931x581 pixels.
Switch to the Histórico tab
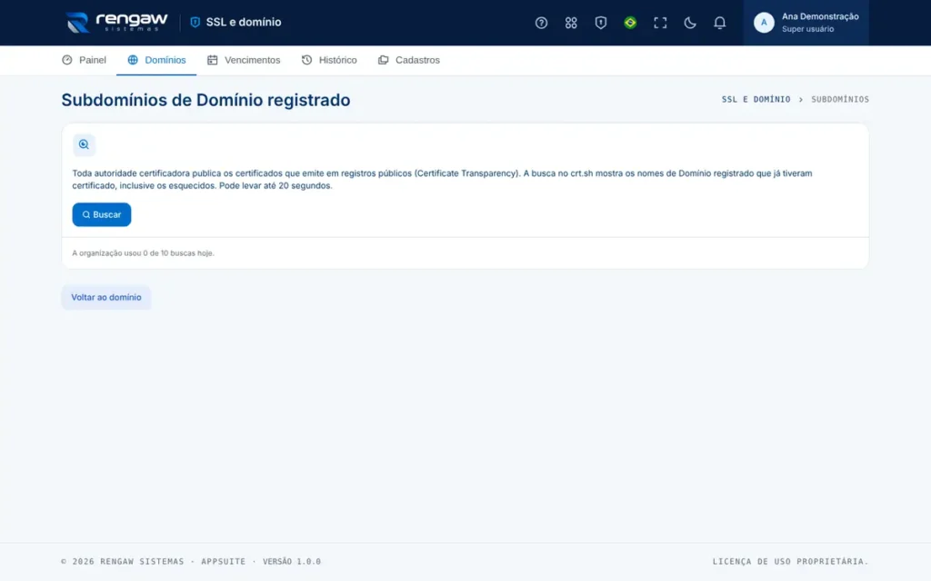pos(329,60)
